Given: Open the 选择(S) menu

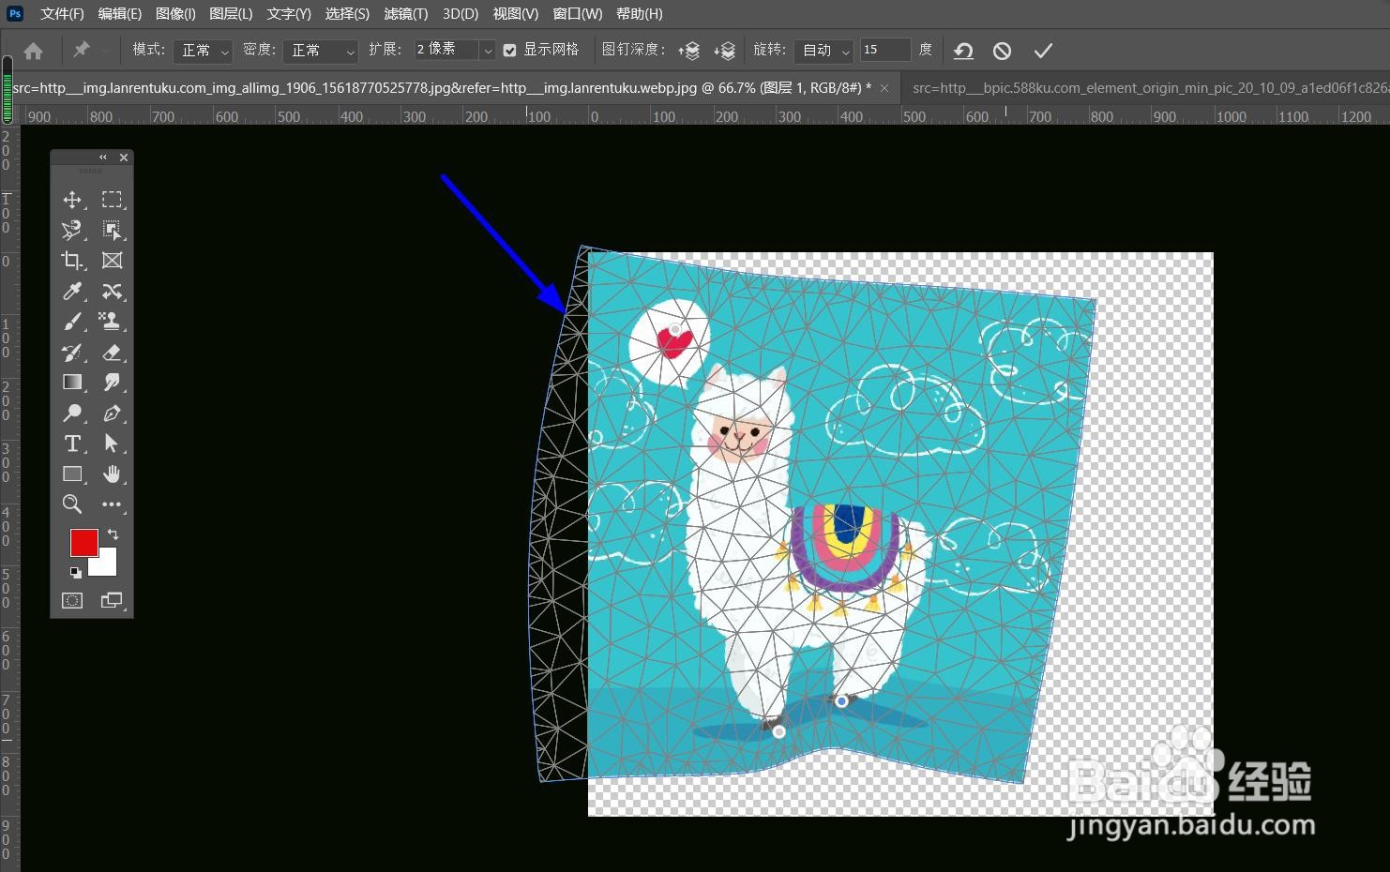Looking at the screenshot, I should pyautogui.click(x=347, y=13).
